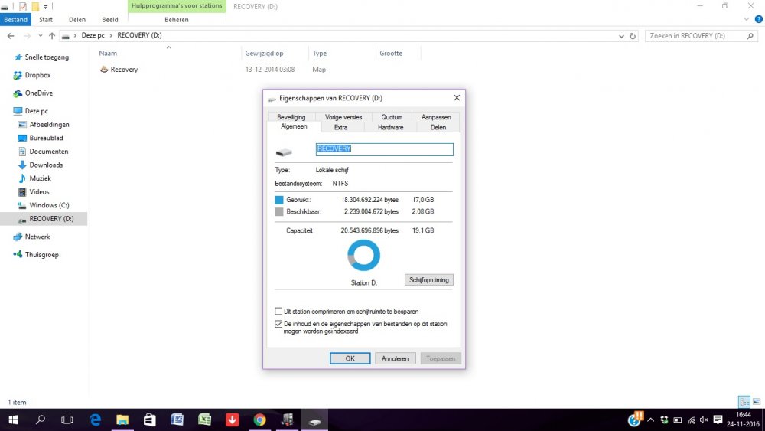
Task: Click chevron before Deze pc in address bar
Action: 75,36
